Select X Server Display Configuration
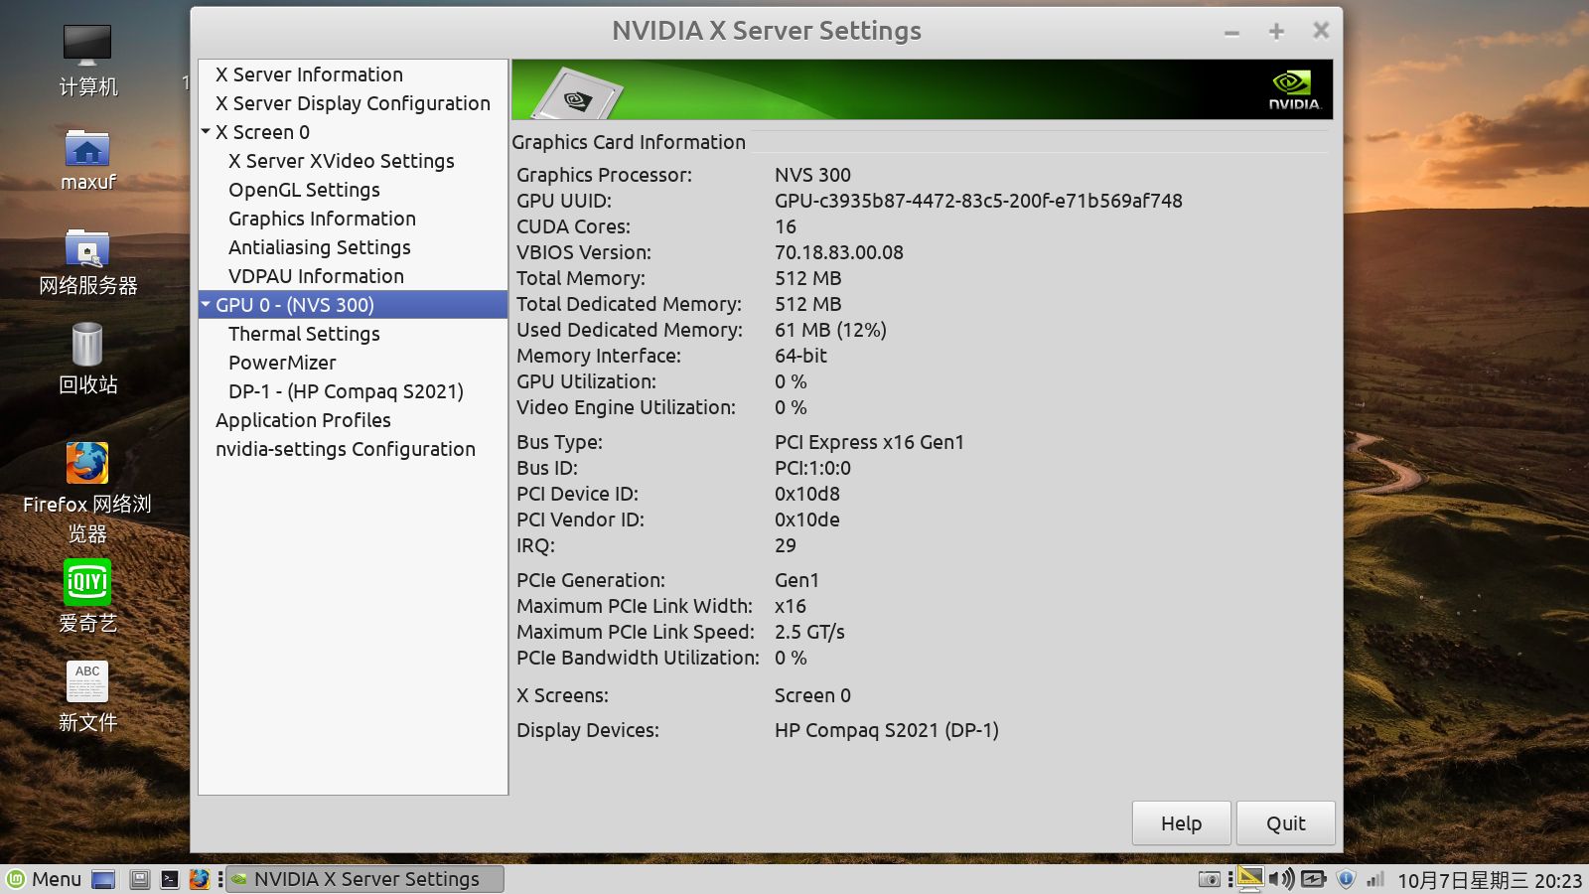 (x=353, y=103)
